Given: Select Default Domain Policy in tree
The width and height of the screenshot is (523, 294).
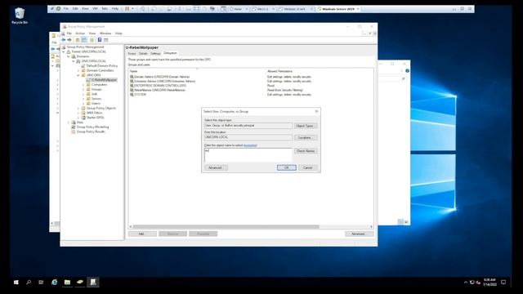Looking at the screenshot, I should click(x=101, y=66).
